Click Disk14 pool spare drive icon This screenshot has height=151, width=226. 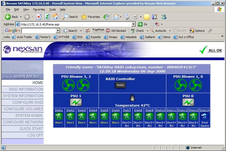pos(205,116)
